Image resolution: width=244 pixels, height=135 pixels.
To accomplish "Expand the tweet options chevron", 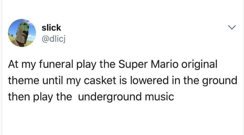I will (x=232, y=27).
